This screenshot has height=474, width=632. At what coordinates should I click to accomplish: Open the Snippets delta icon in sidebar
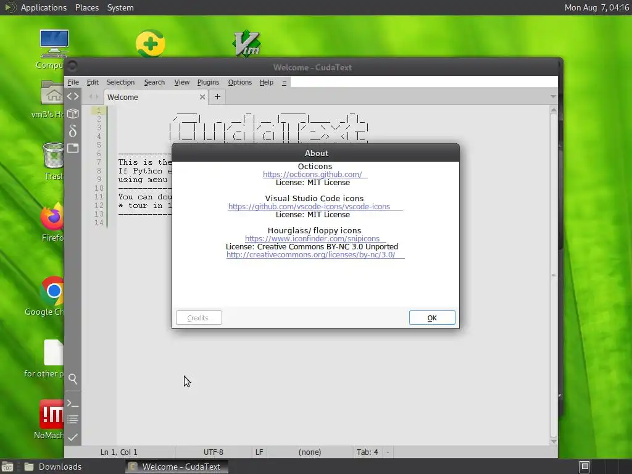click(73, 131)
